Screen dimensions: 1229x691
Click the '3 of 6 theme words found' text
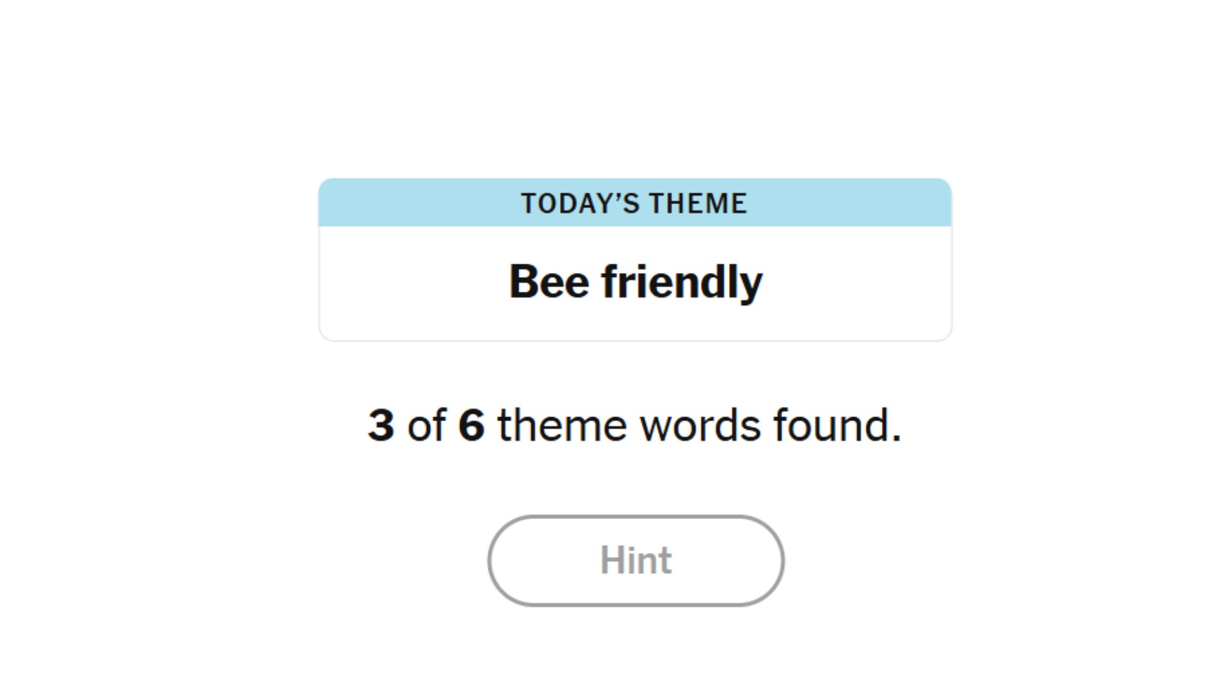[x=636, y=424]
